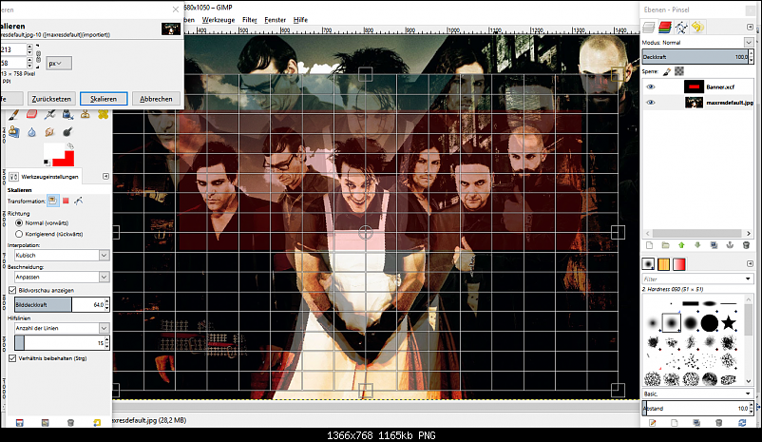The width and height of the screenshot is (762, 442).
Task: Adjust the Bilddeckkraft slider
Action: click(58, 304)
